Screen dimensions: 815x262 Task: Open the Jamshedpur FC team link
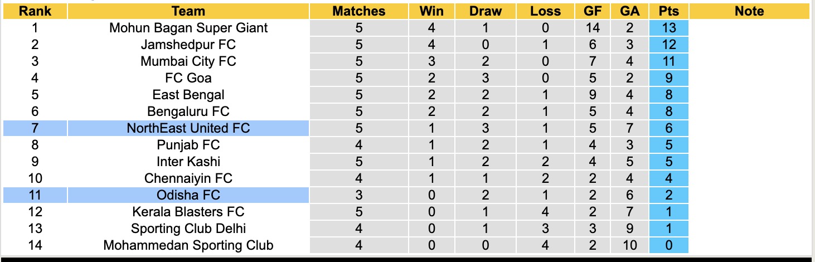click(x=188, y=45)
